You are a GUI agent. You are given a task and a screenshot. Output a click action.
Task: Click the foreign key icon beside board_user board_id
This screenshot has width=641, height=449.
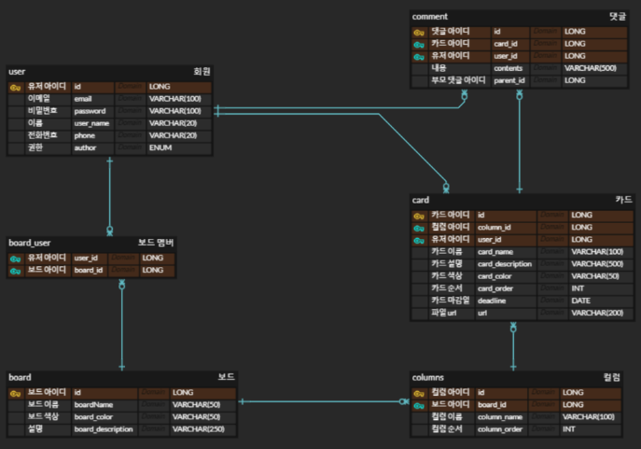15,271
